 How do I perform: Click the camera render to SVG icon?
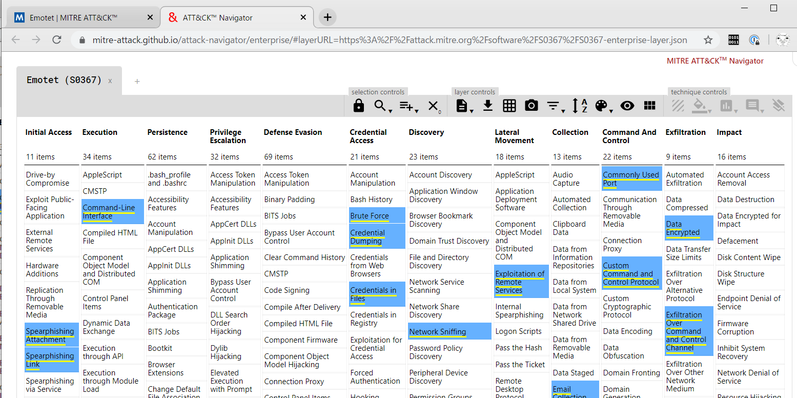click(x=532, y=106)
